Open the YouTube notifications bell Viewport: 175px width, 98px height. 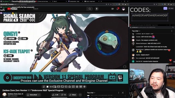pyautogui.click(x=118, y=9)
